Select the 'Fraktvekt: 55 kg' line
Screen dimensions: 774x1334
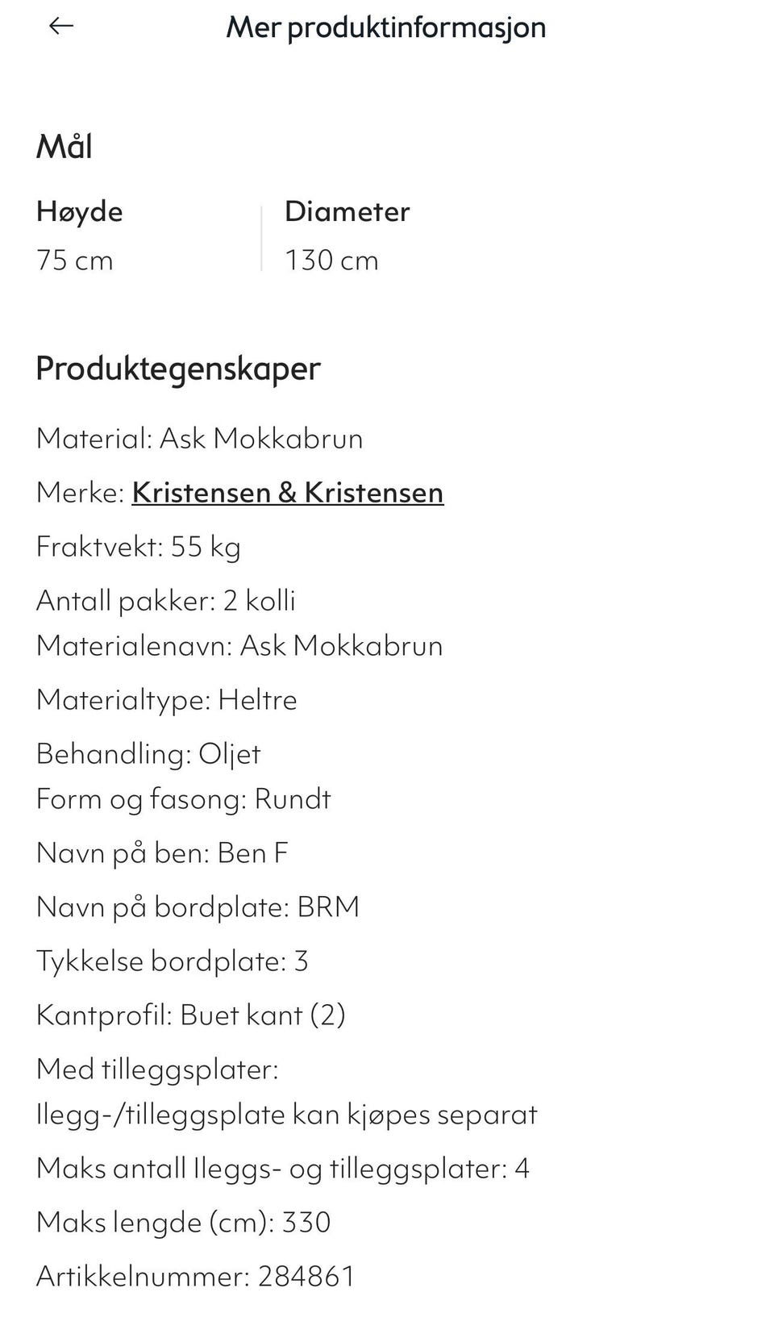(138, 547)
